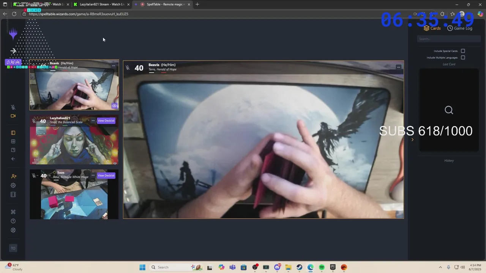Open File Explorer from taskbar

tap(288, 267)
